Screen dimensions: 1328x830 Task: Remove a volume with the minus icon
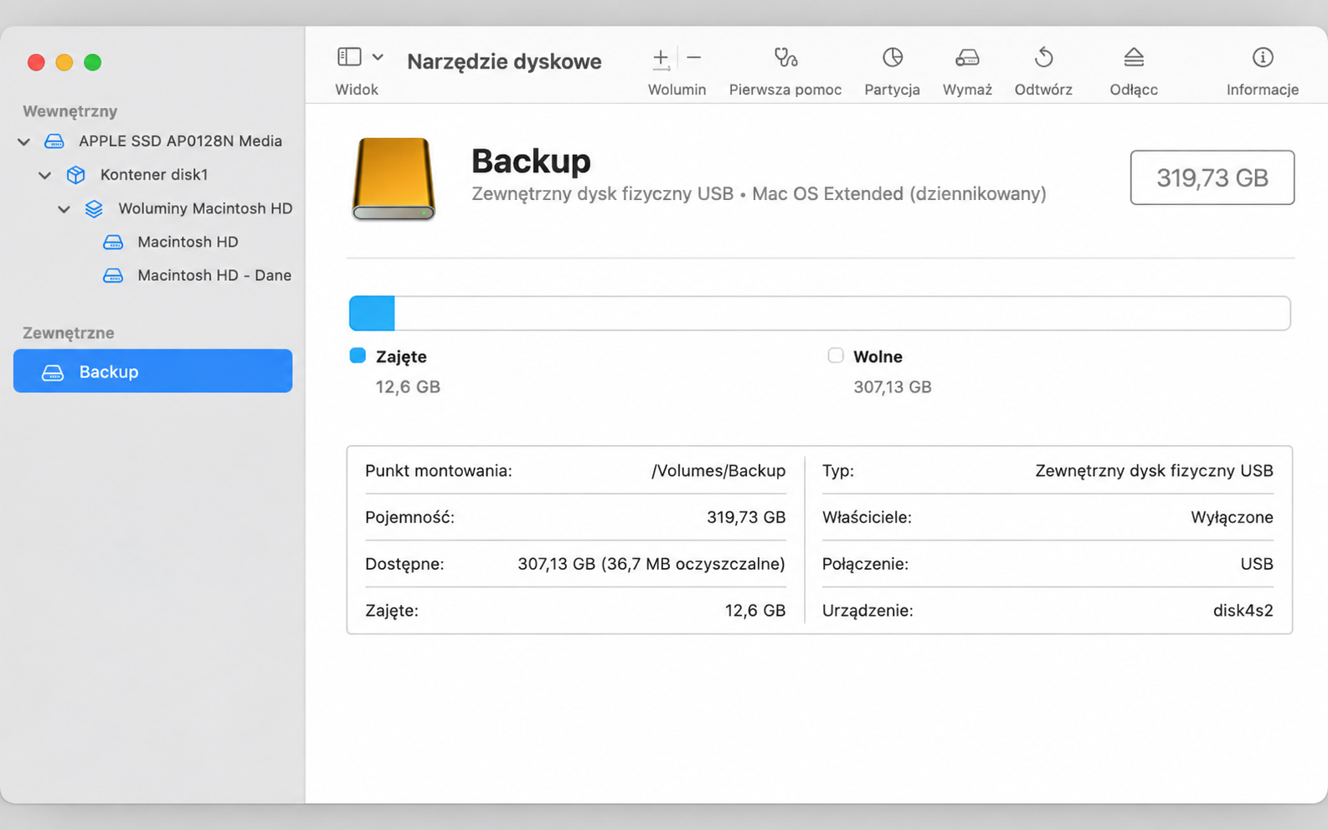pos(694,58)
